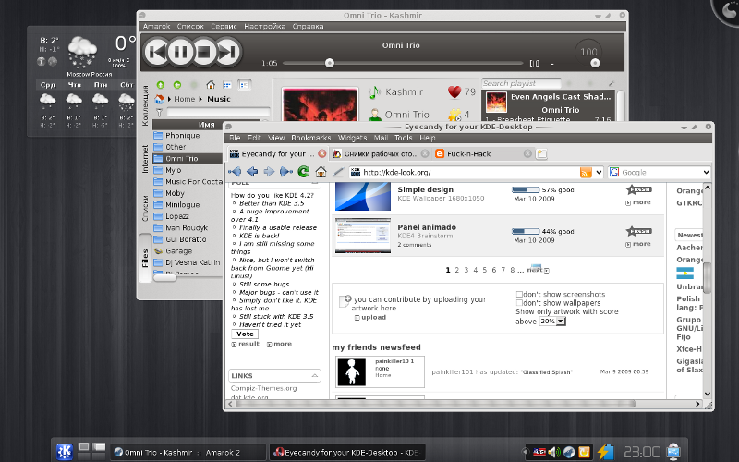Go to page 2 of results
Screen dimensions: 739x462
coord(456,270)
